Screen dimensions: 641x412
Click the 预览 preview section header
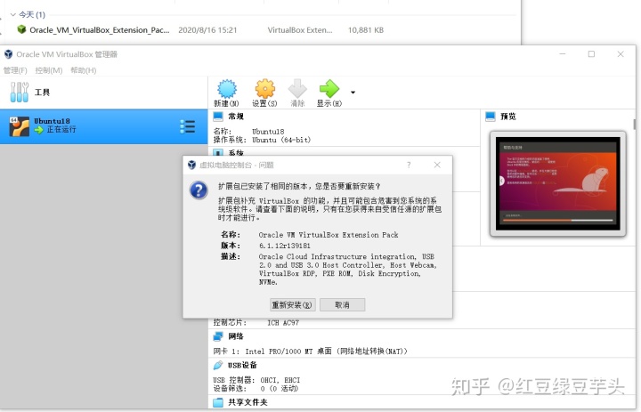[508, 117]
